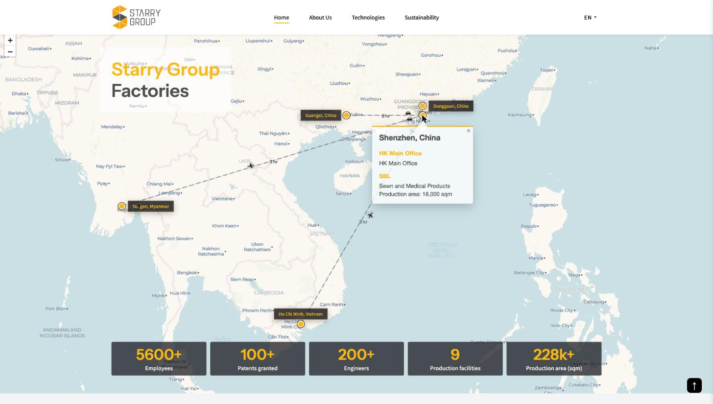Click the 100+ Patents granted card
The height and width of the screenshot is (404, 713).
[258, 359]
